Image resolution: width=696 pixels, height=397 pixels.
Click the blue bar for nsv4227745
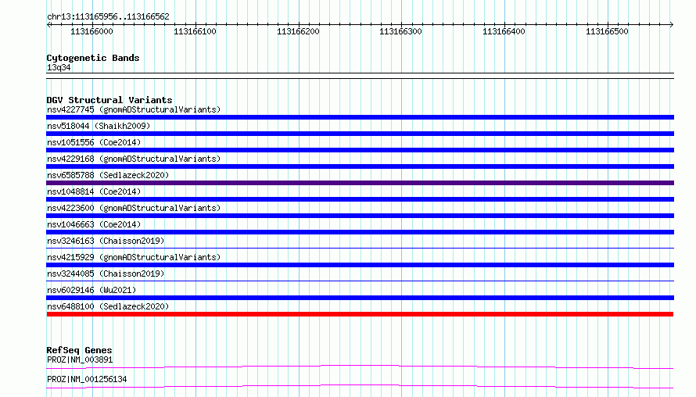pos(360,117)
